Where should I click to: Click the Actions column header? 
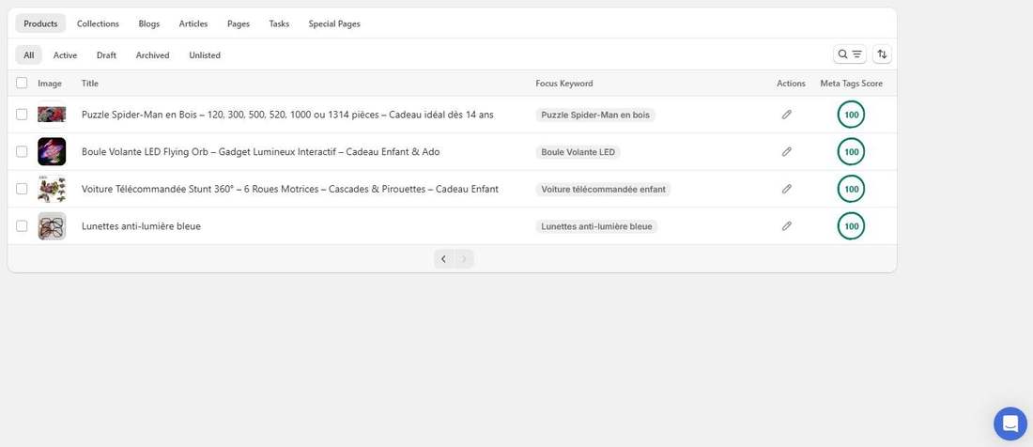[x=792, y=83]
